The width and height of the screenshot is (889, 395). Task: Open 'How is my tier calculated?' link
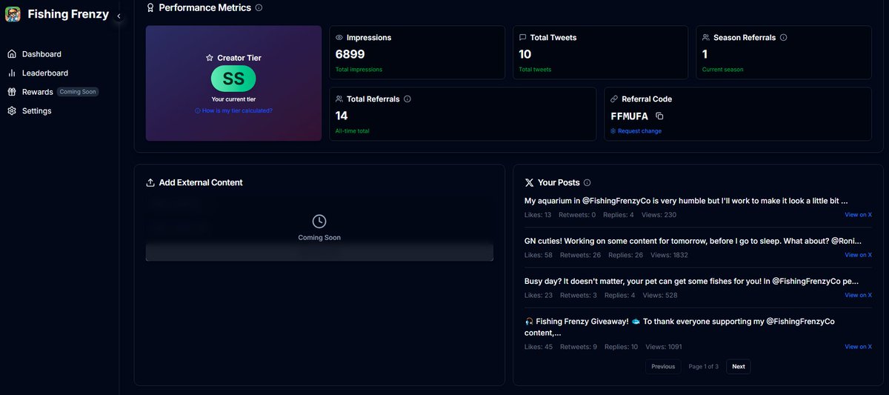[233, 110]
